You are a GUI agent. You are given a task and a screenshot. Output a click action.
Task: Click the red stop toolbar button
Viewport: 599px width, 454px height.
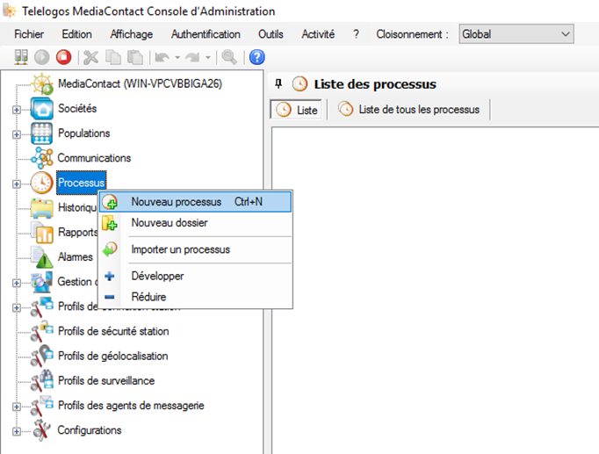click(63, 57)
